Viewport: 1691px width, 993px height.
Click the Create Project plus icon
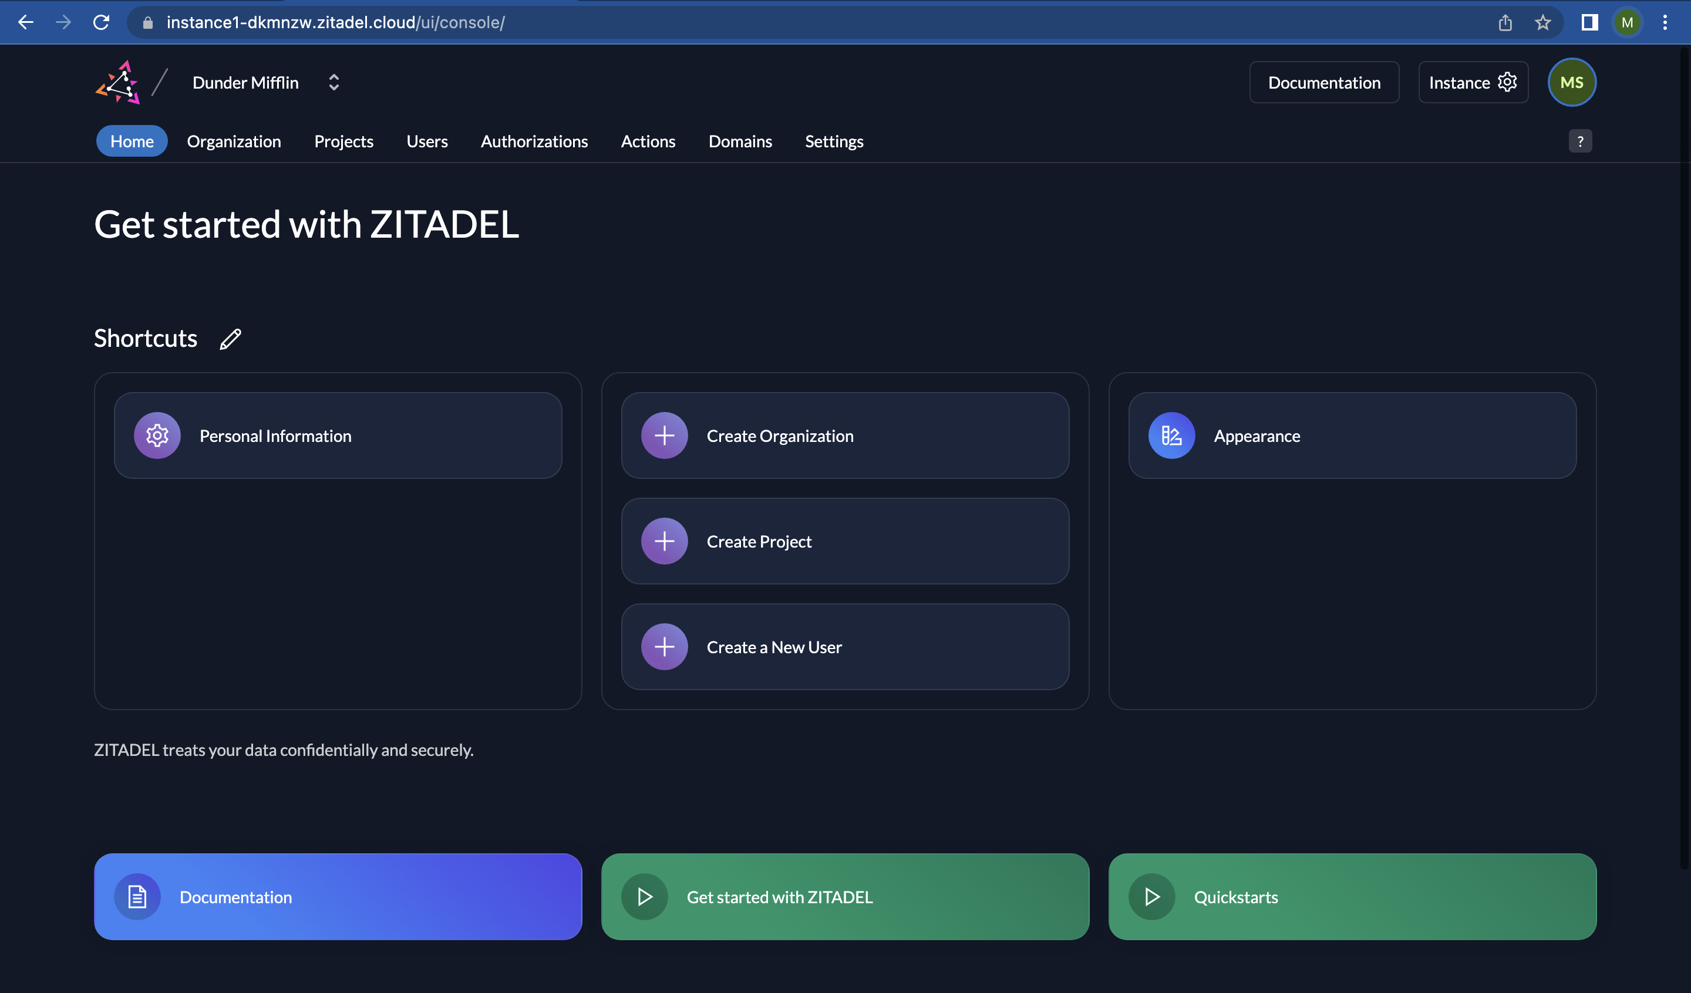pyautogui.click(x=663, y=541)
